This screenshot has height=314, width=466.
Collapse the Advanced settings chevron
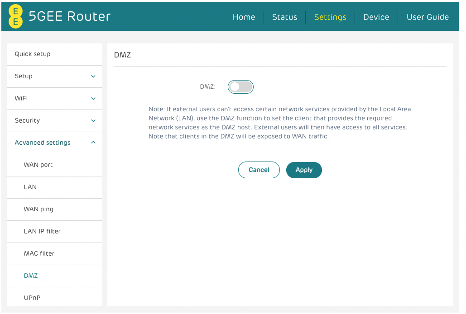93,143
